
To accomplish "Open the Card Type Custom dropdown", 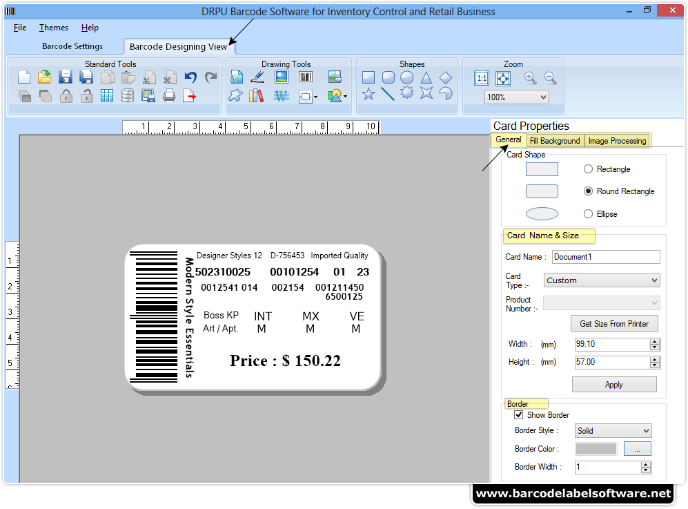I will [x=602, y=280].
